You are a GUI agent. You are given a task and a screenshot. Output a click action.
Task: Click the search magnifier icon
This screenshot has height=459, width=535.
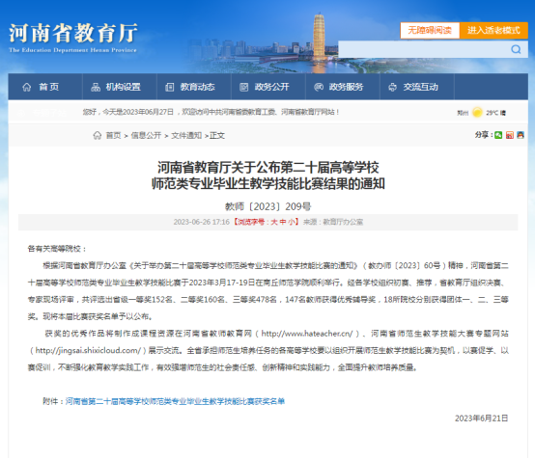pos(516,49)
